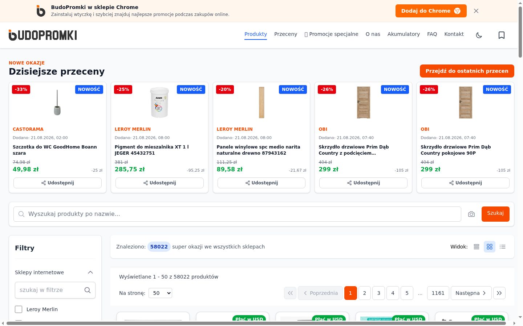The image size is (523, 326).
Task: Go to the Przeceny menu item
Action: pos(285,34)
